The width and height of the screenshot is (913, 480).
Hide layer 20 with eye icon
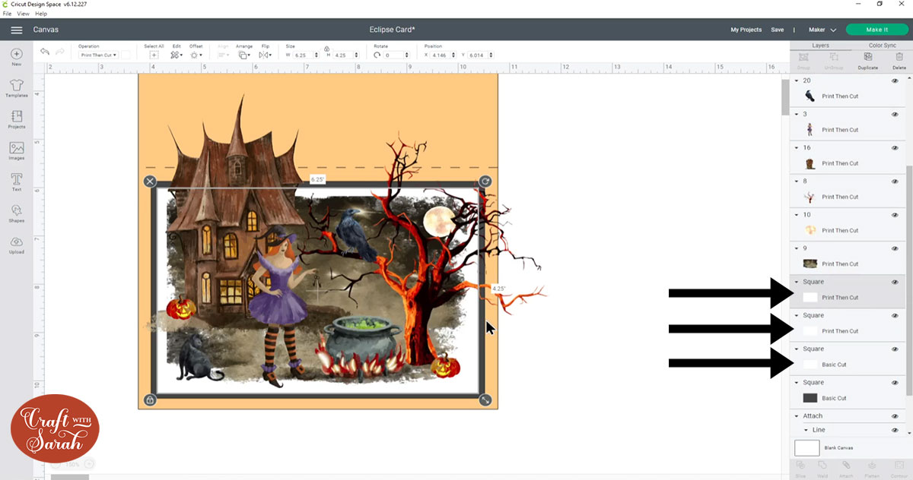pyautogui.click(x=895, y=81)
